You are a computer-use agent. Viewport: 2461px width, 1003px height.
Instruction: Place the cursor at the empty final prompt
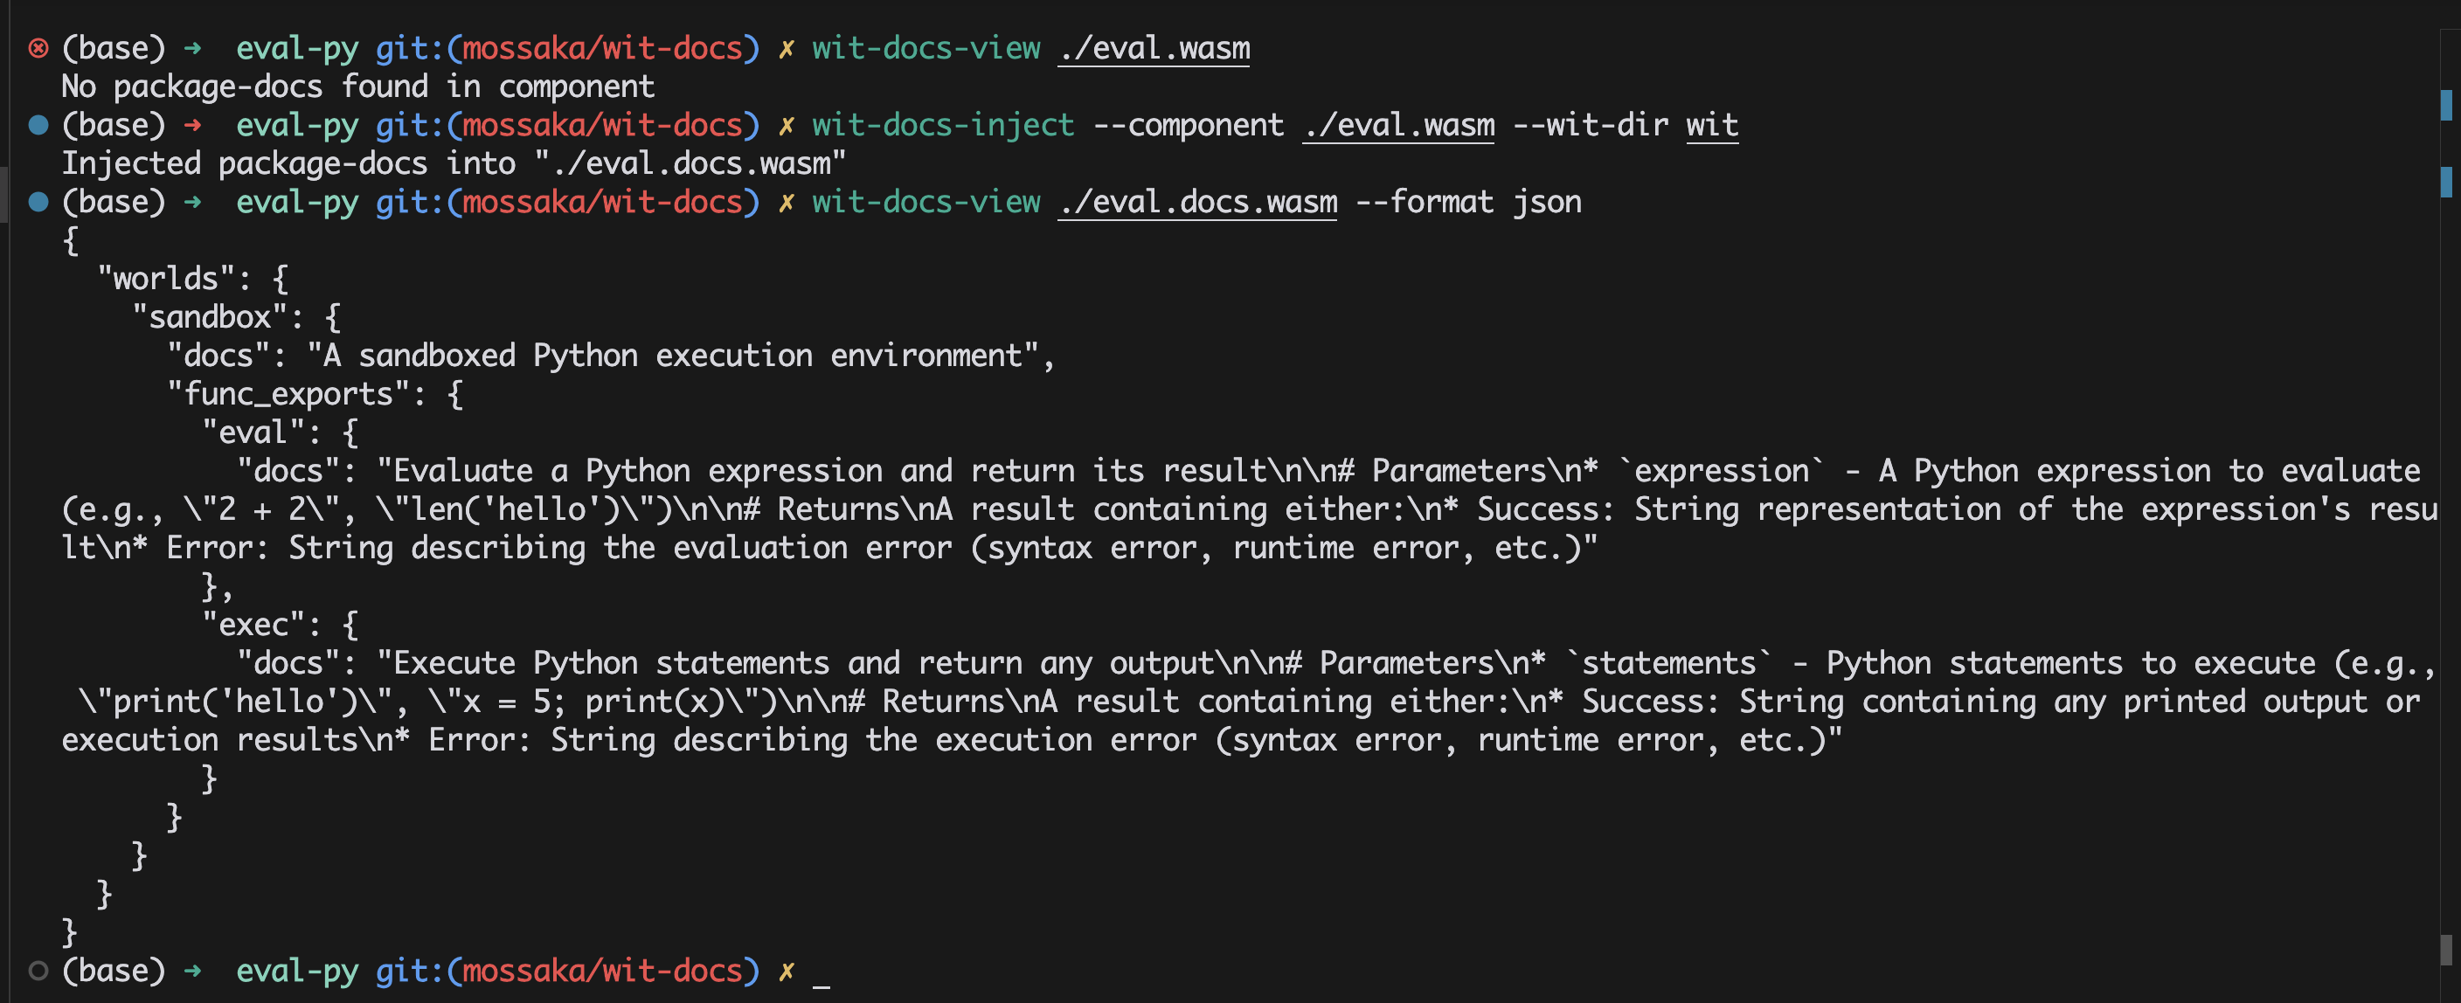pyautogui.click(x=821, y=971)
